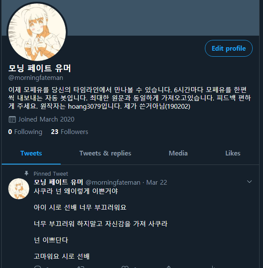Open the Mar 22 tweet timestamp link
Image resolution: width=263 pixels, height=268 pixels.
[x=156, y=183]
